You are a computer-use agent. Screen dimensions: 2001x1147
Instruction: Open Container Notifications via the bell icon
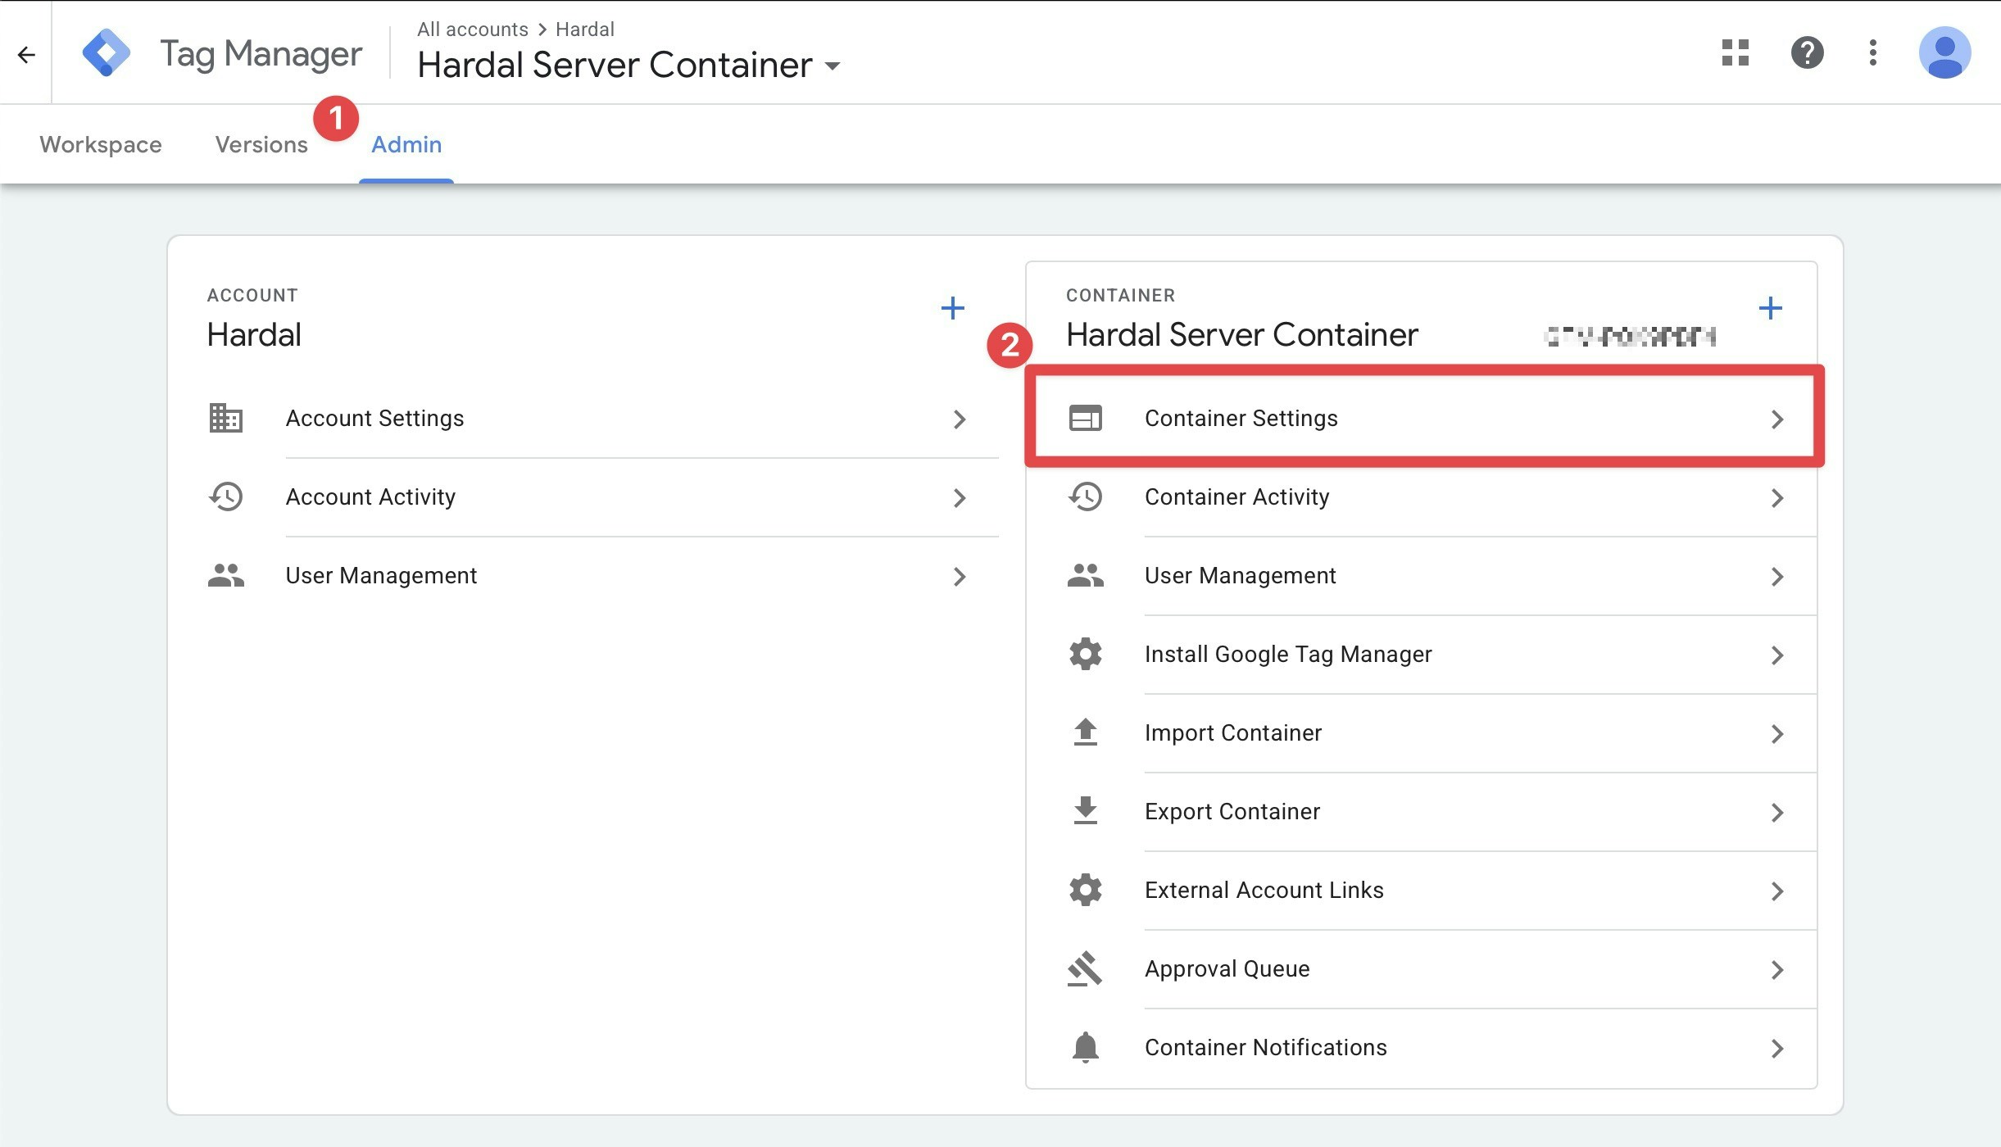click(1086, 1047)
